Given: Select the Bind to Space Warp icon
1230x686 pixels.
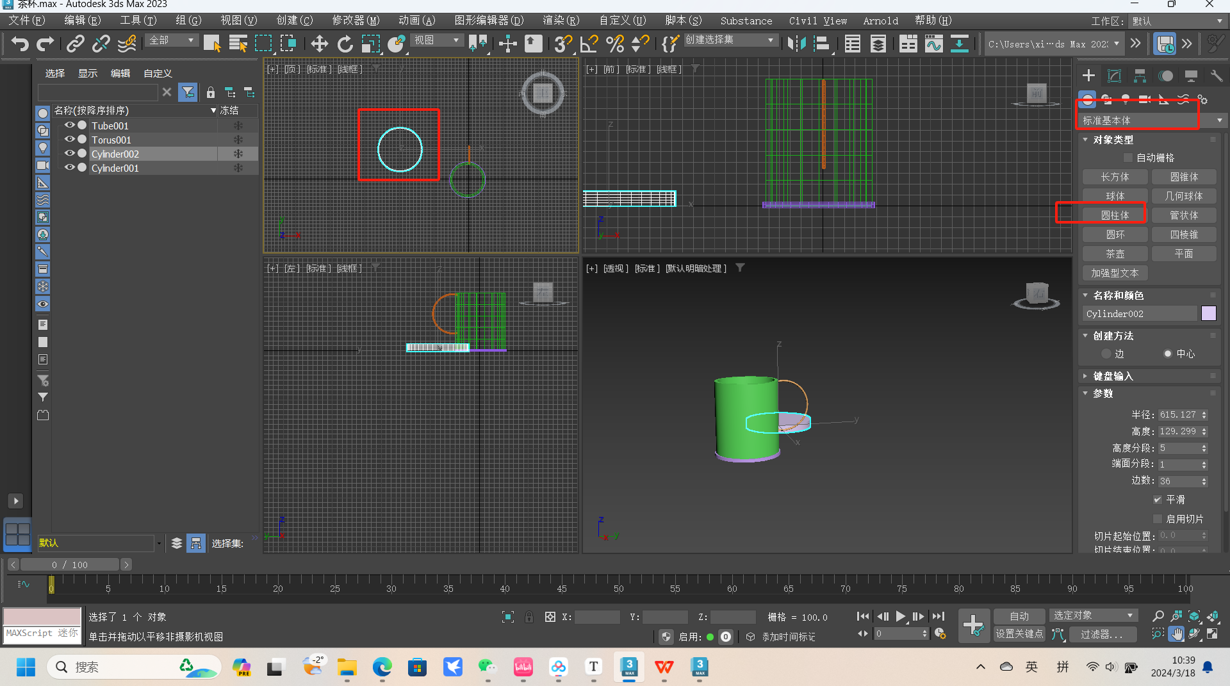Looking at the screenshot, I should [x=127, y=44].
